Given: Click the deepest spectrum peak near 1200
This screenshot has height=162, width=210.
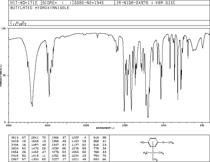Looking at the screenshot, I should coord(148,117).
